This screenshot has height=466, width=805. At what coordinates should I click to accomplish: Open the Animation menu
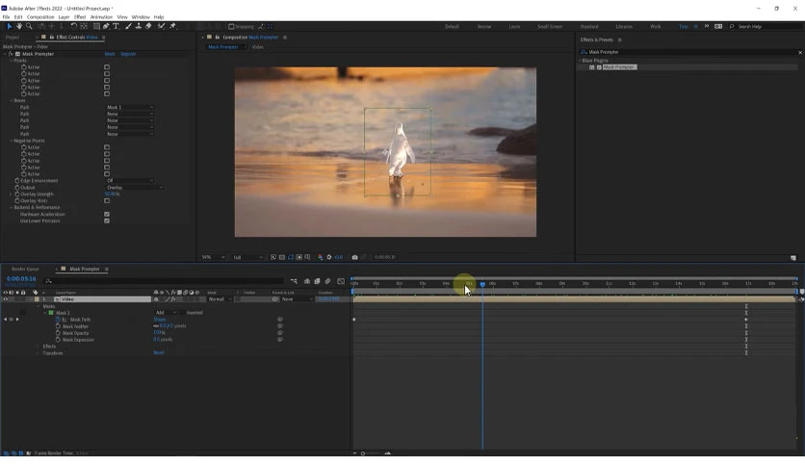click(x=101, y=17)
